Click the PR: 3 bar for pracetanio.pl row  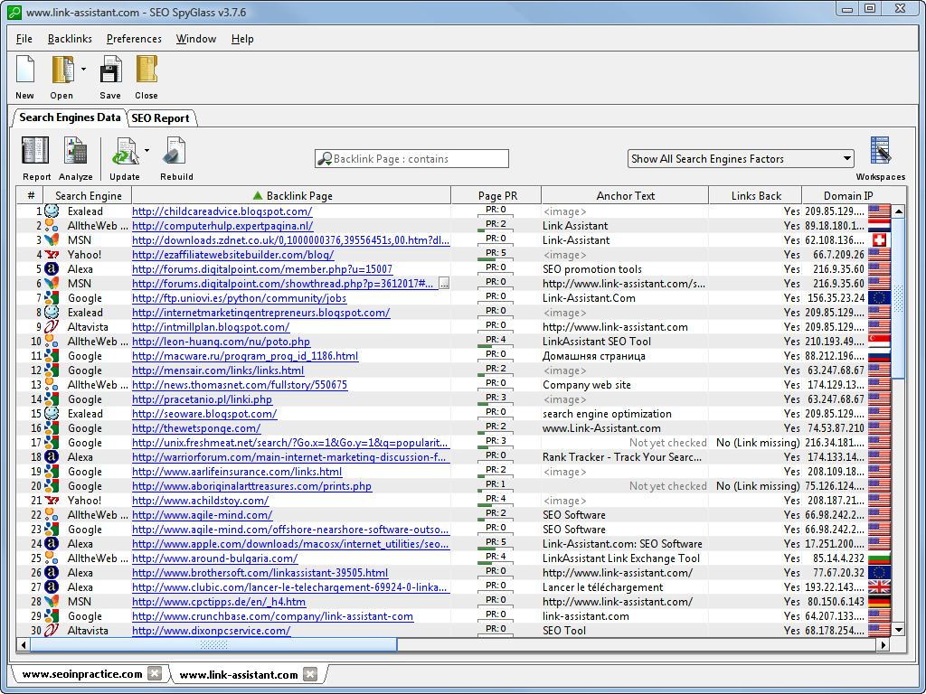pos(496,399)
